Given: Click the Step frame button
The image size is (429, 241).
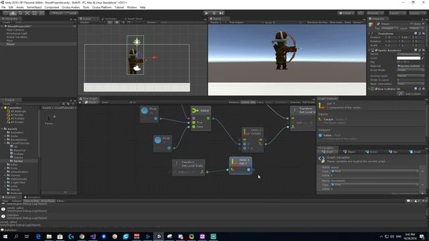Looking at the screenshot, I should pos(221,13).
